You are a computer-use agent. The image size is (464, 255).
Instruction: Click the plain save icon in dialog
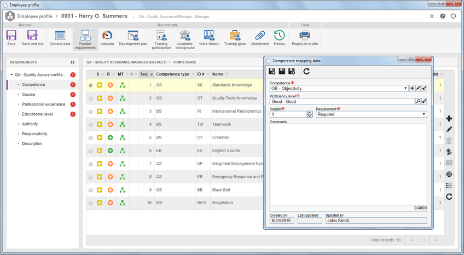click(282, 71)
